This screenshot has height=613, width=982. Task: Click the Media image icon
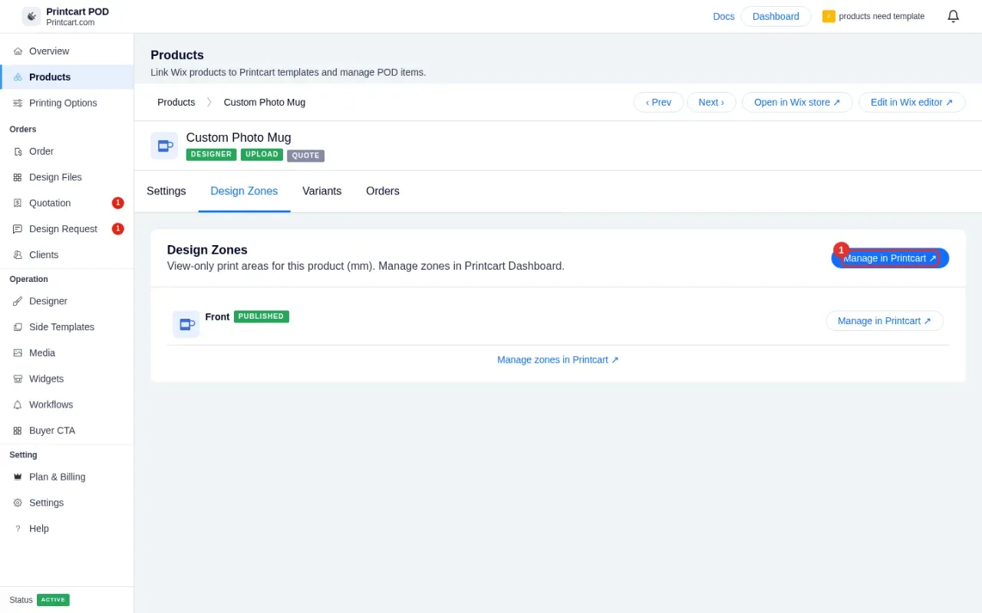pos(18,353)
